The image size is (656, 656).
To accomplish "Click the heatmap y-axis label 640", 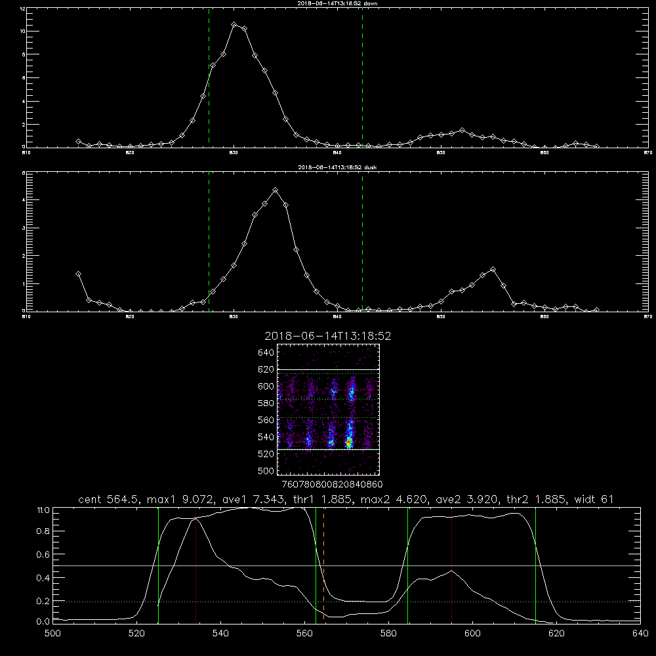I will point(266,353).
